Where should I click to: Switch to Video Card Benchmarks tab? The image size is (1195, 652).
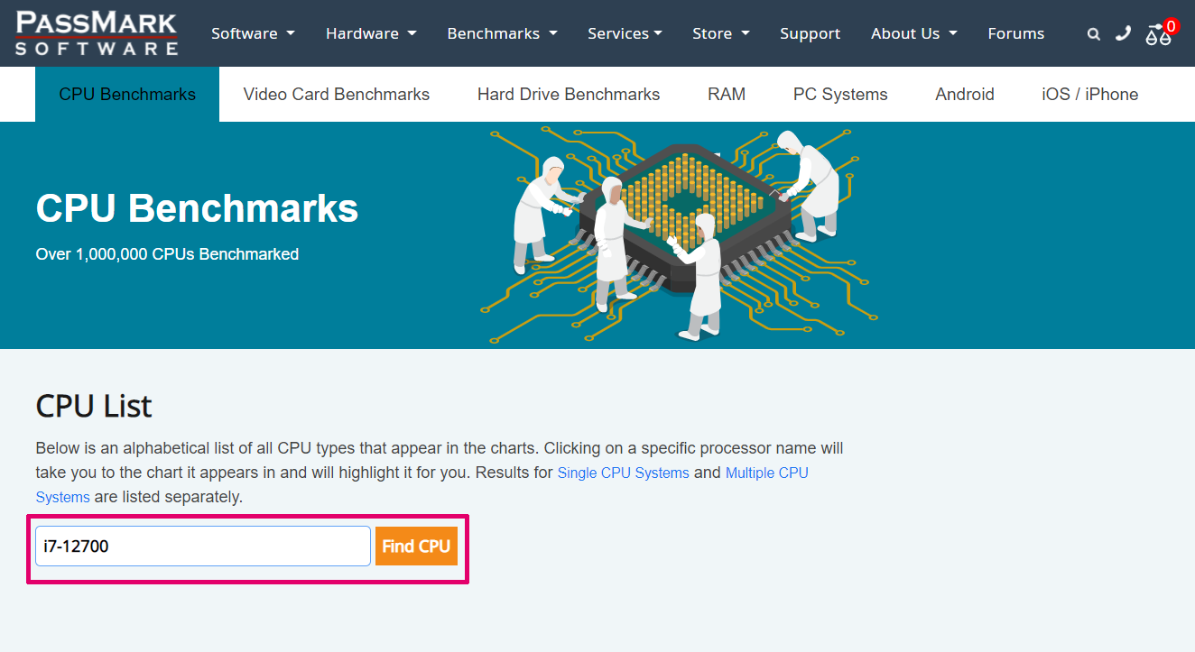click(x=337, y=94)
